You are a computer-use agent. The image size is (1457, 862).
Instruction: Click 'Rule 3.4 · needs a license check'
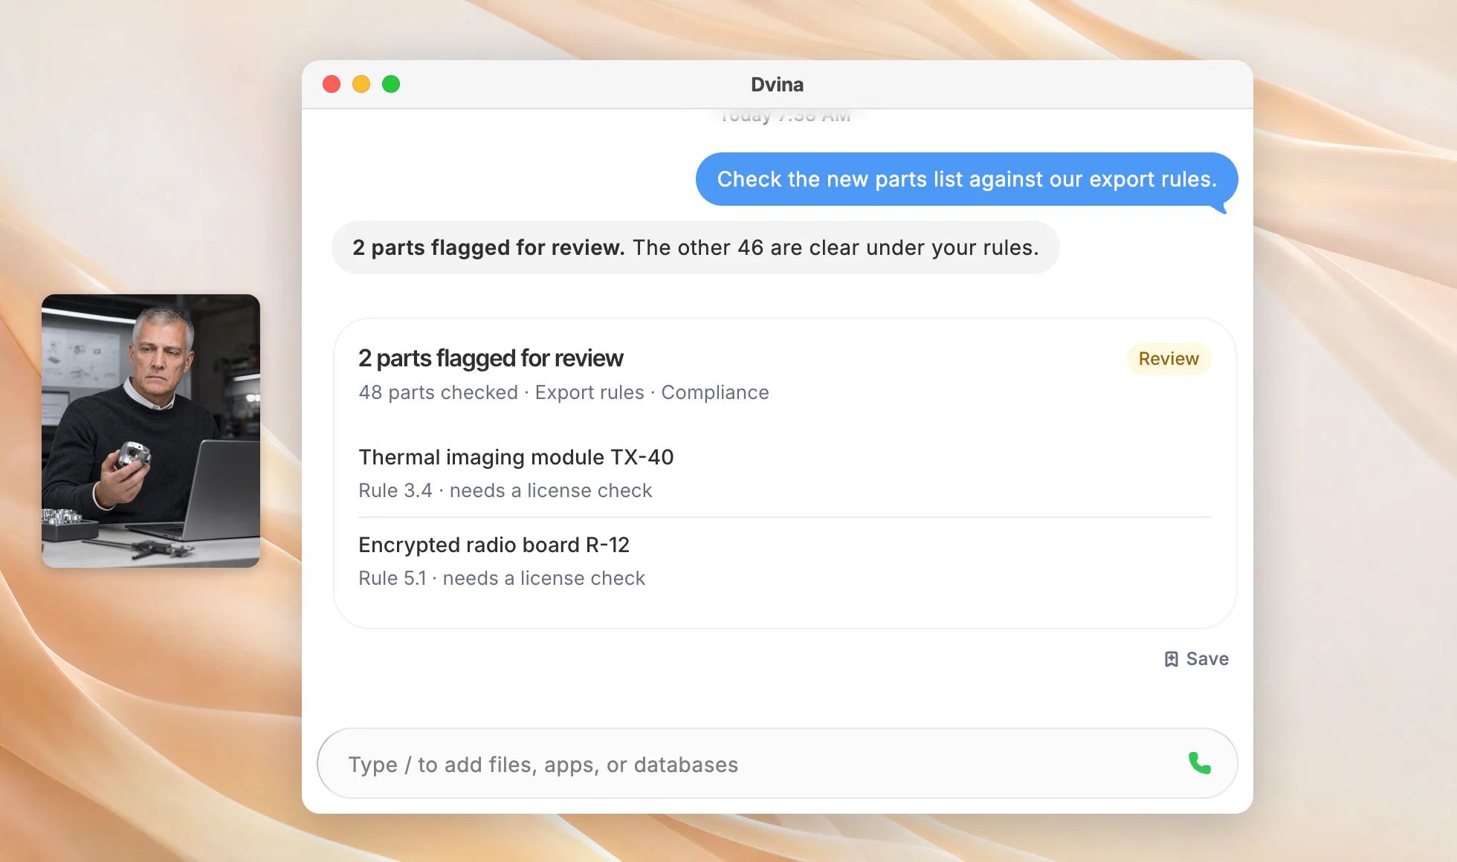(x=505, y=490)
